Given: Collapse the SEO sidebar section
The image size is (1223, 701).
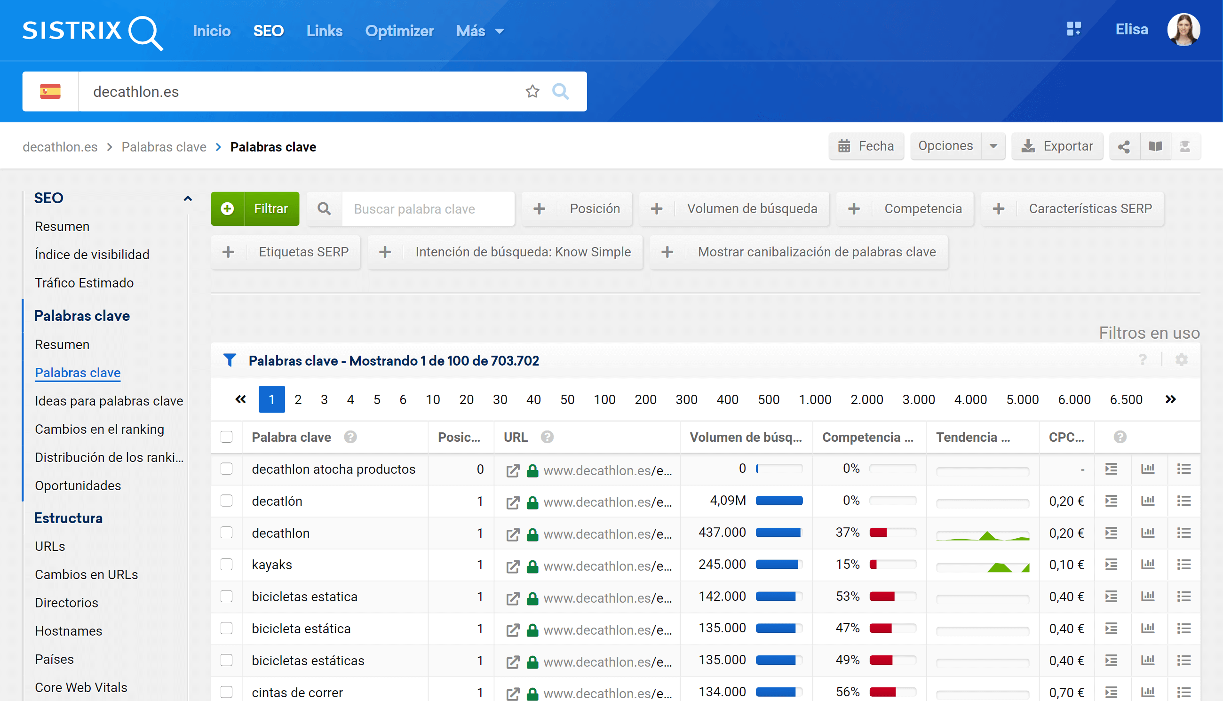Looking at the screenshot, I should [x=188, y=199].
